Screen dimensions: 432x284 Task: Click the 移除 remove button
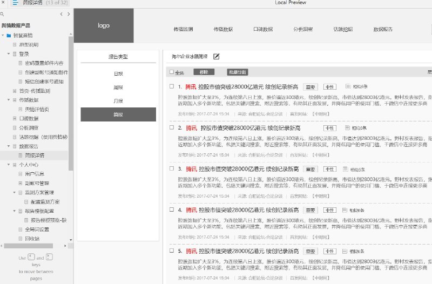204,72
